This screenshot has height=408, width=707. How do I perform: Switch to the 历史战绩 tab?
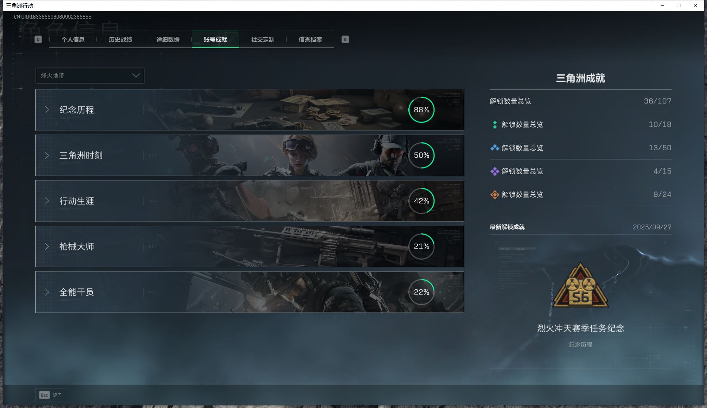[x=121, y=39]
